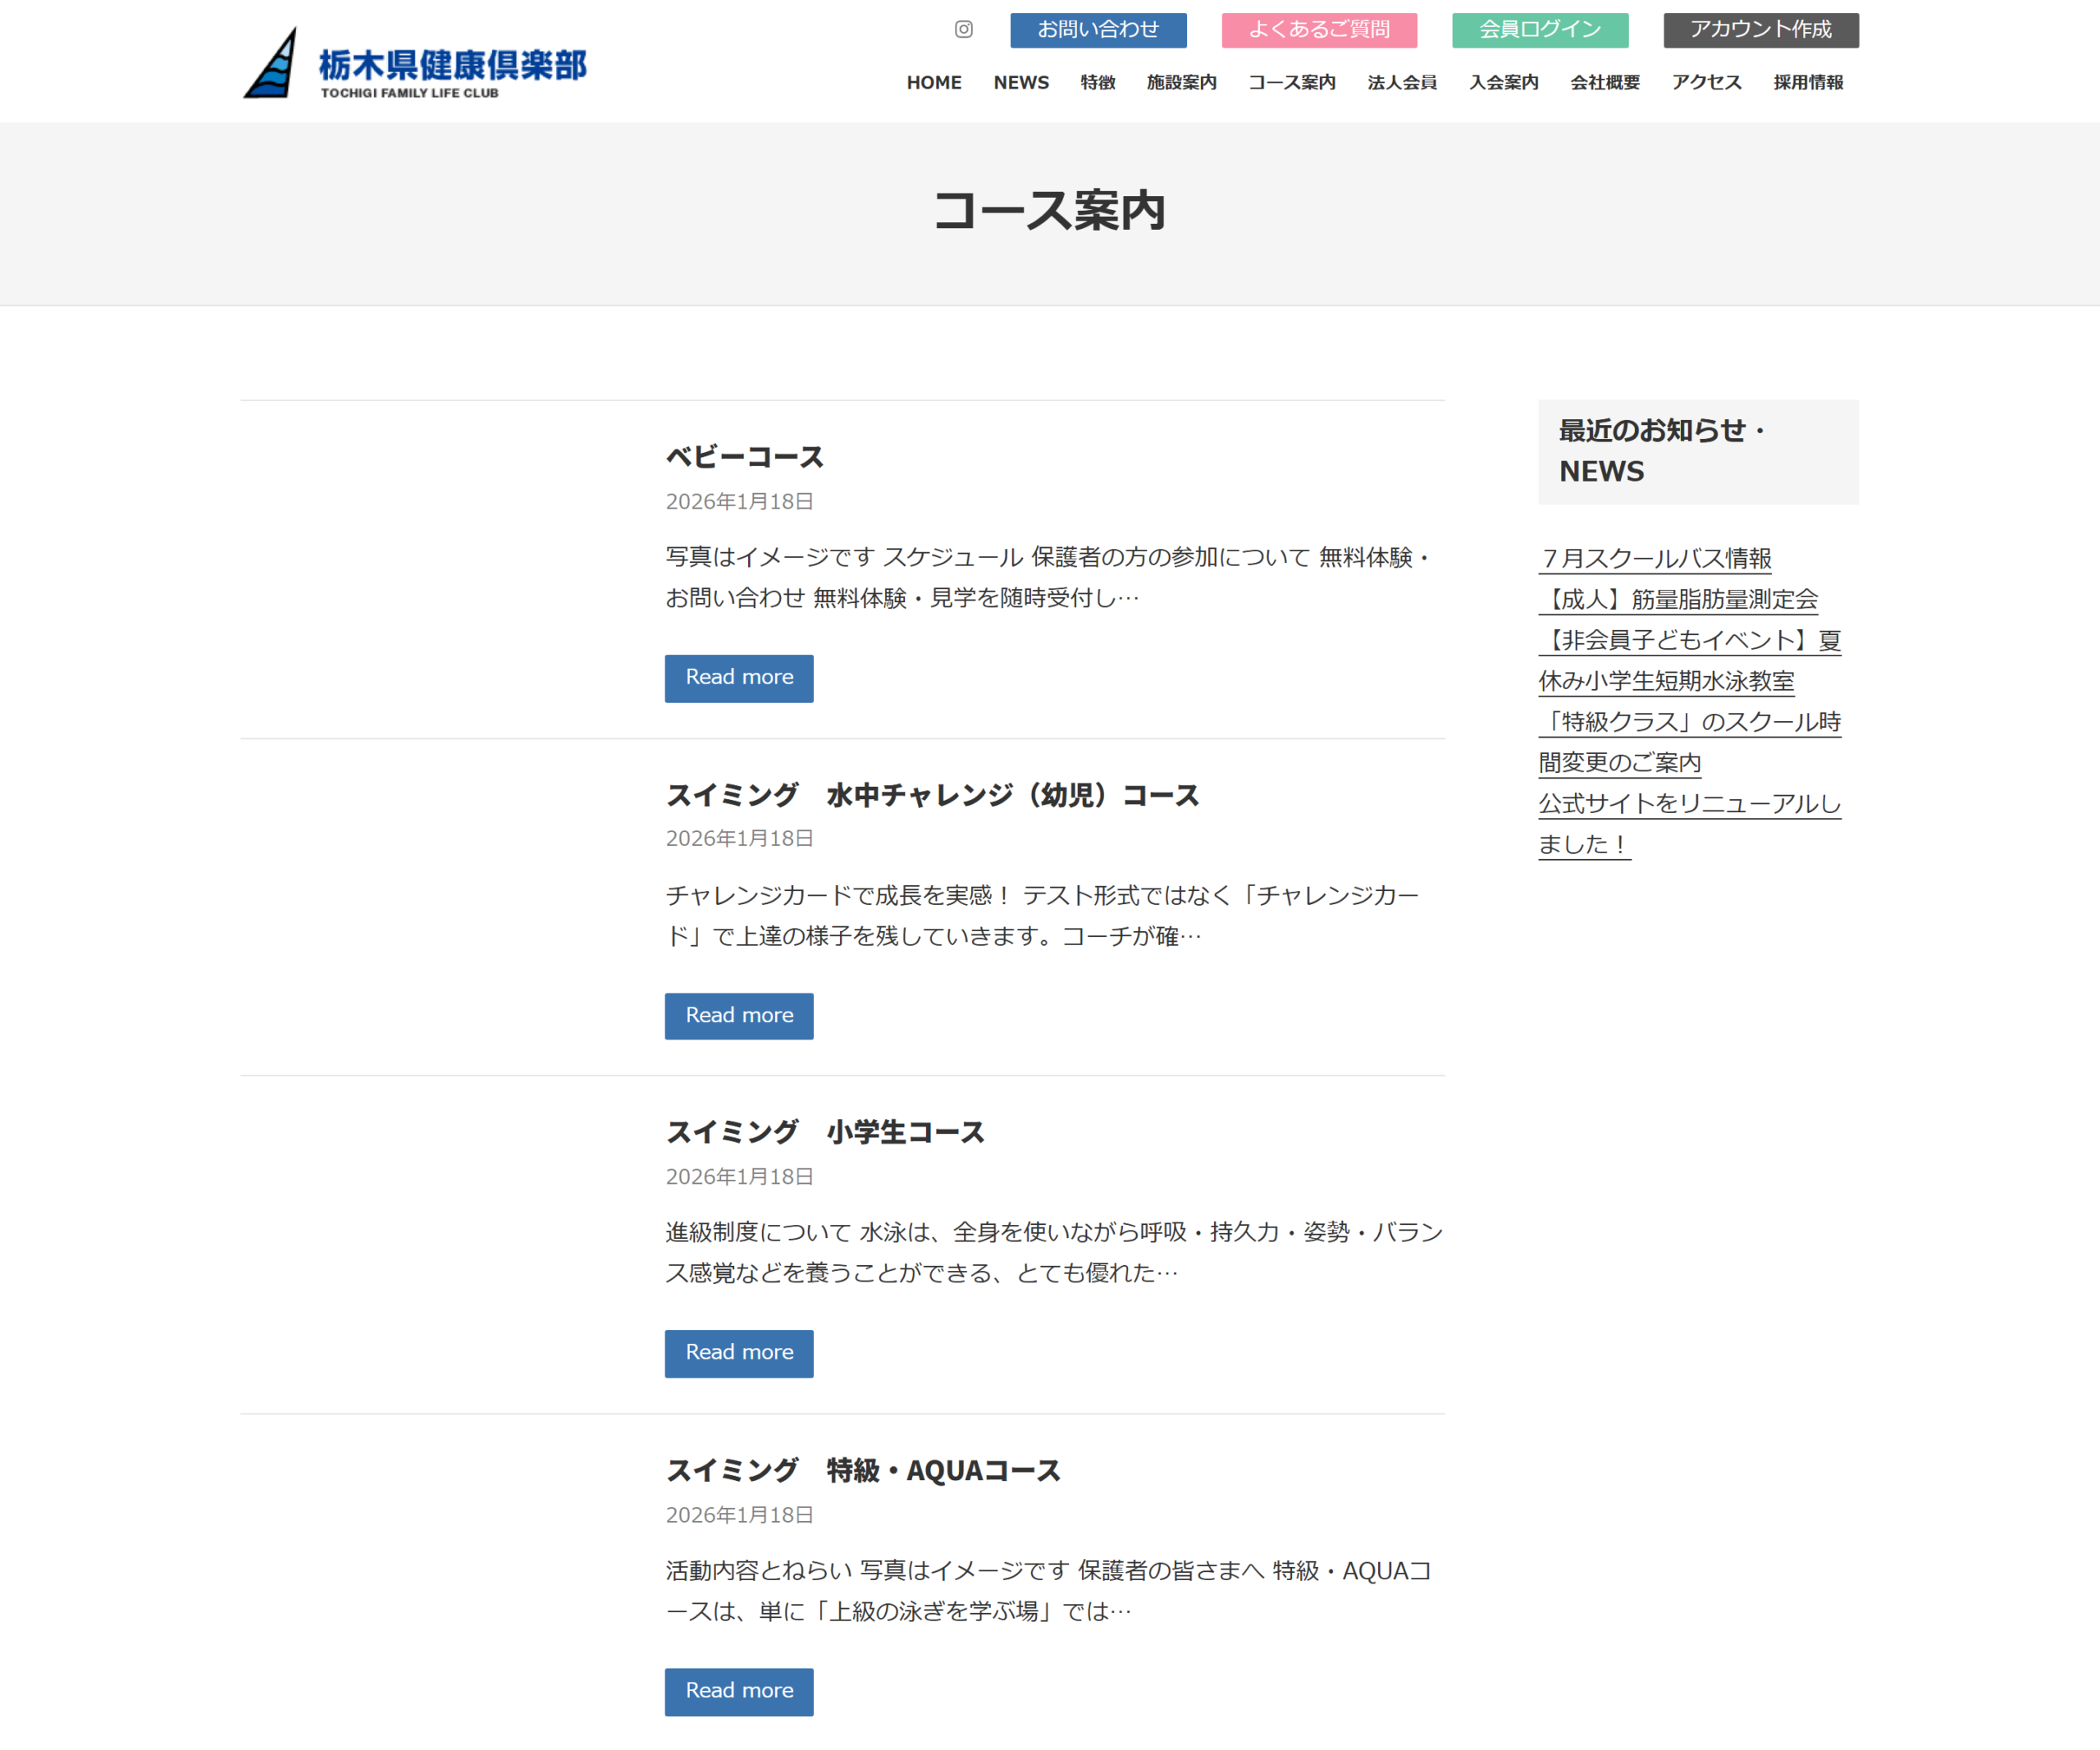
Task: Open 【成人】筋量脂肪量測定会 news link
Action: tap(1679, 600)
